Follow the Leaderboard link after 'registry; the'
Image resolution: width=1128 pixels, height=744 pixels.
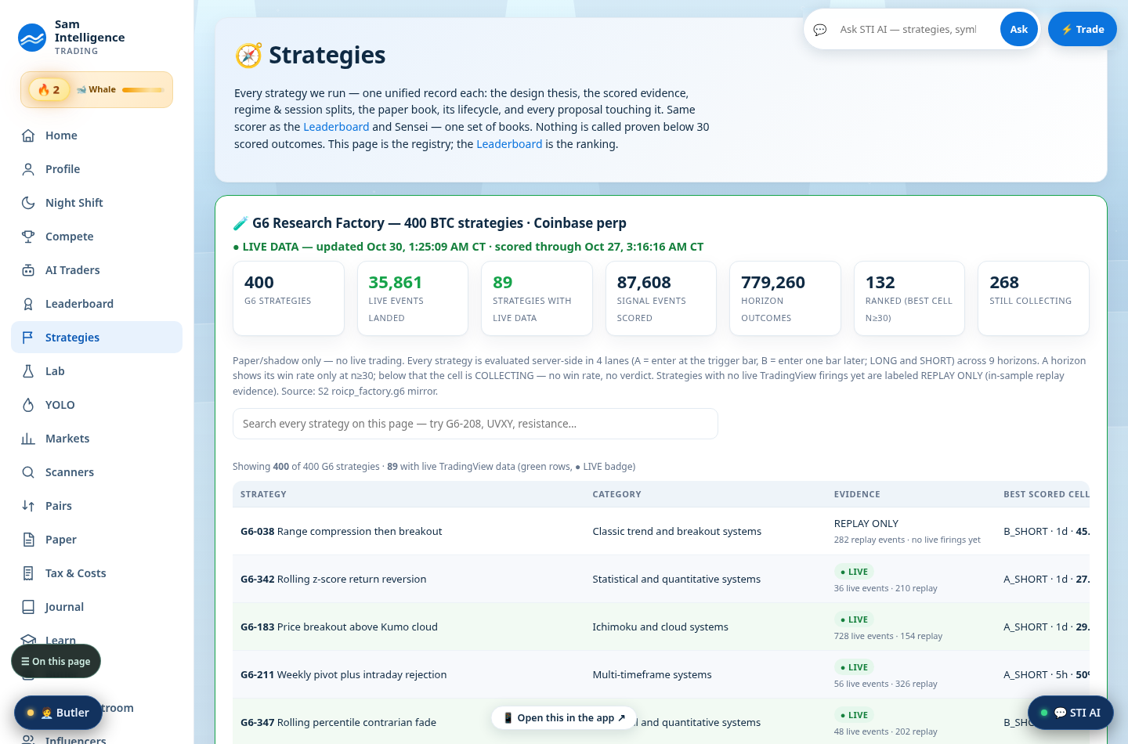pos(509,144)
